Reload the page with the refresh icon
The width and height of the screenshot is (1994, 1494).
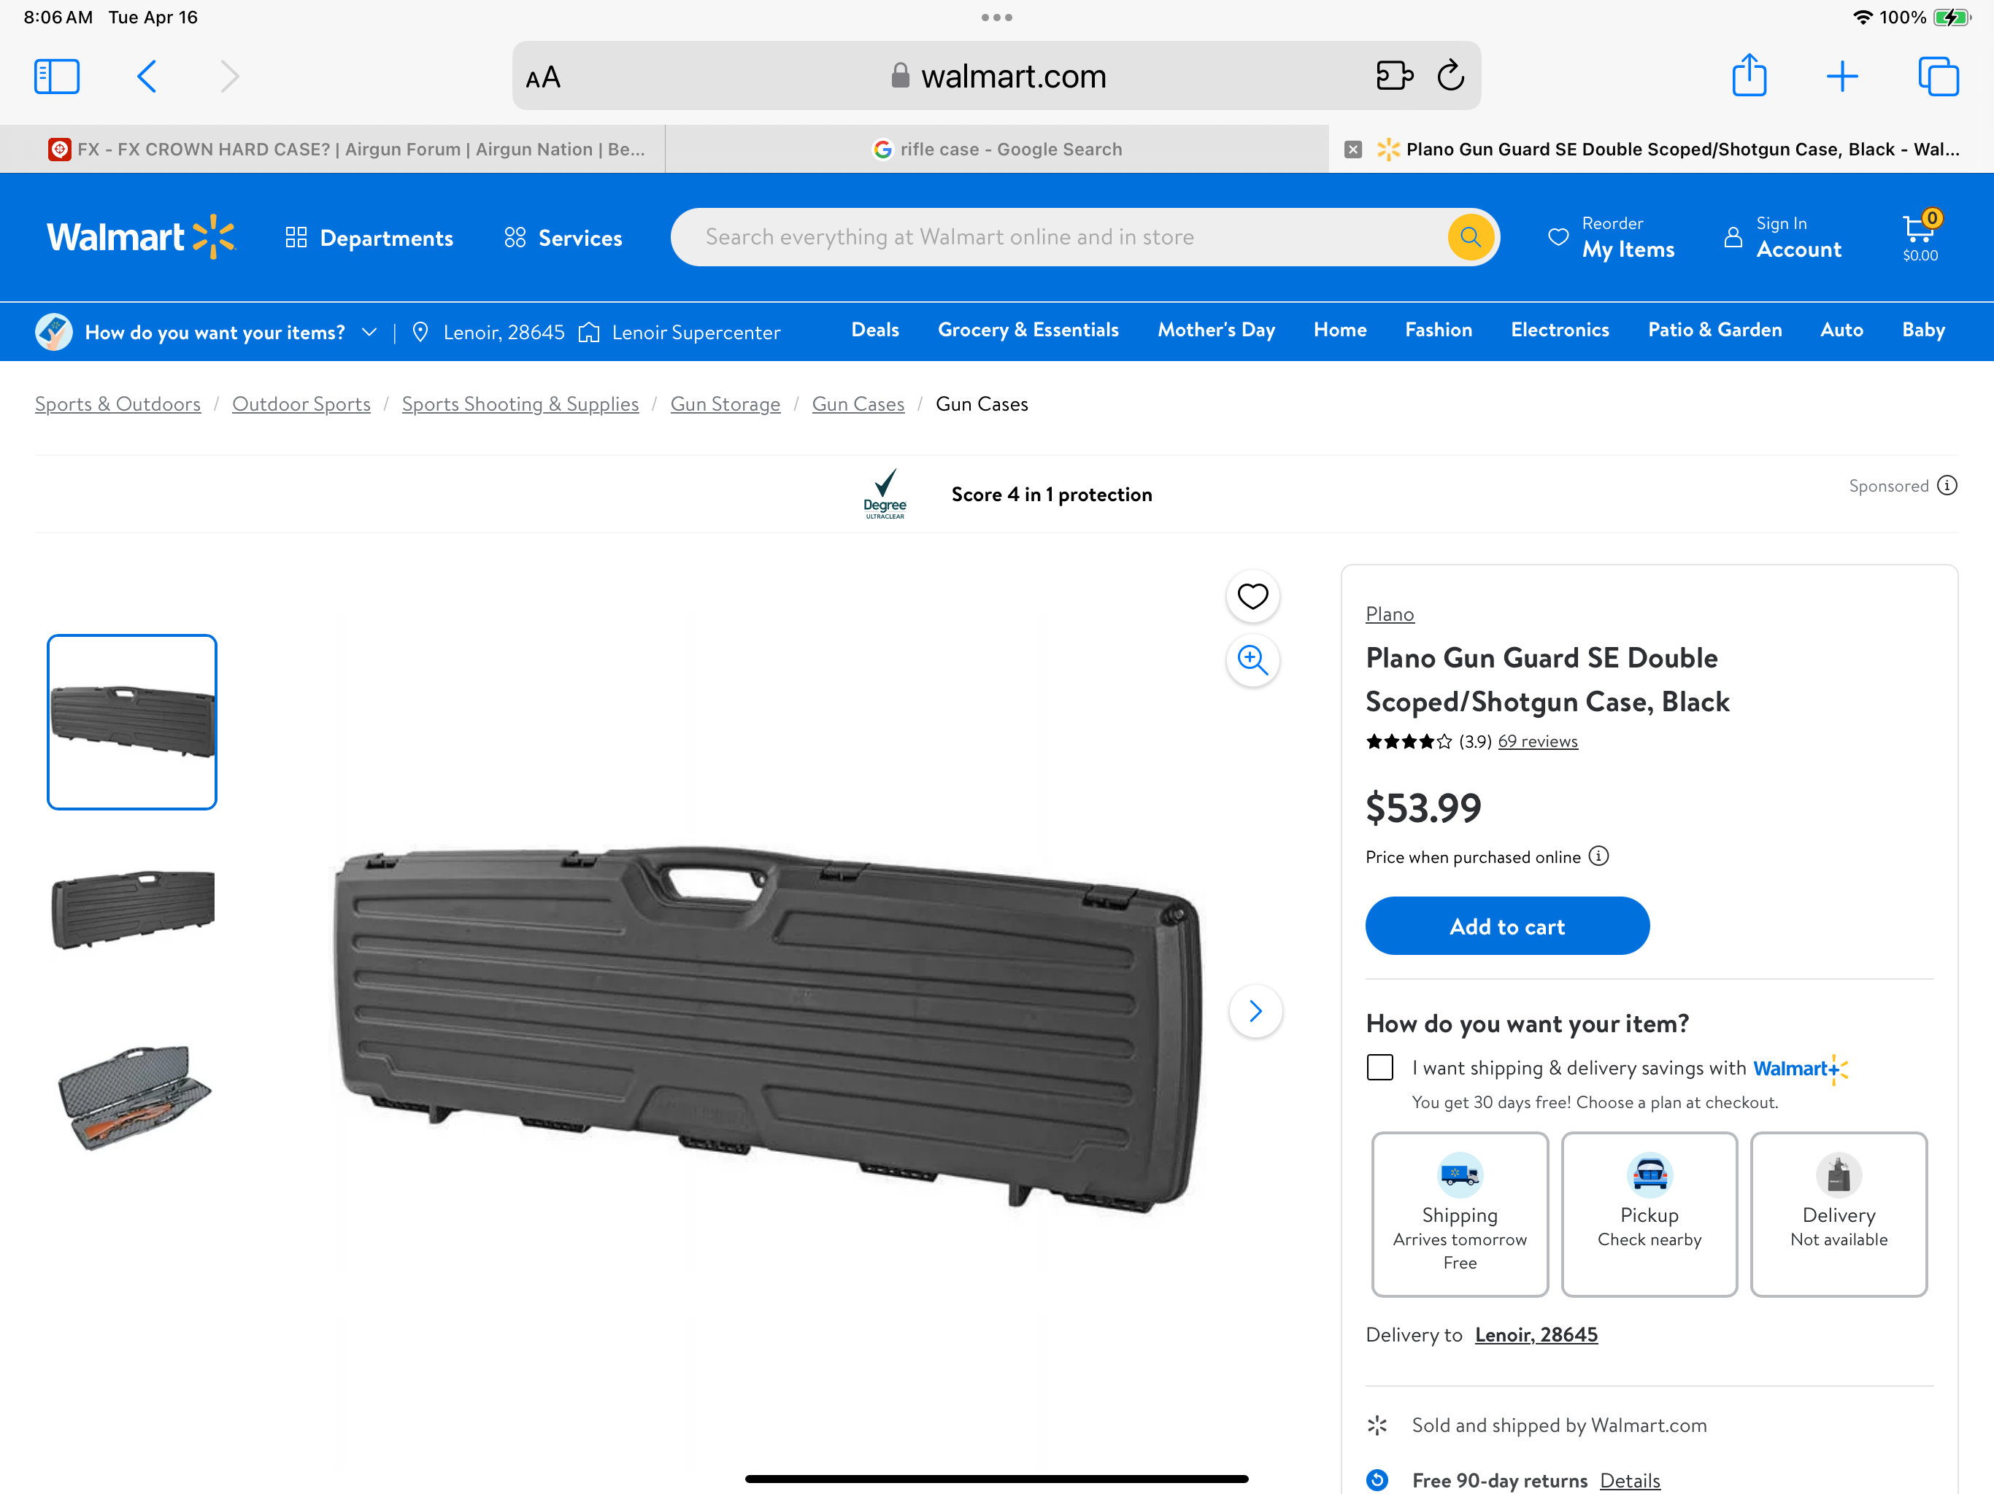[x=1450, y=76]
